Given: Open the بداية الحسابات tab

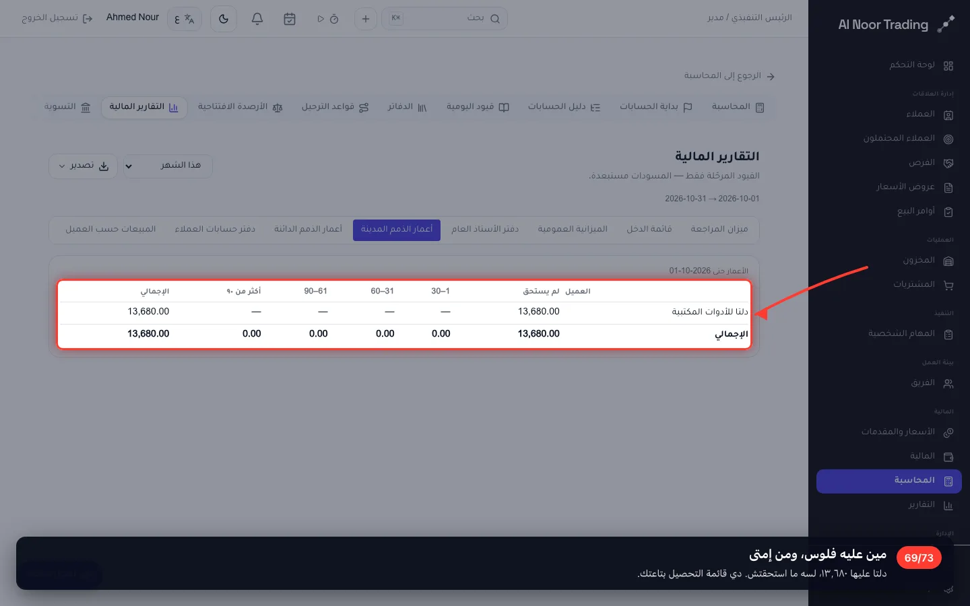Looking at the screenshot, I should click(x=656, y=107).
